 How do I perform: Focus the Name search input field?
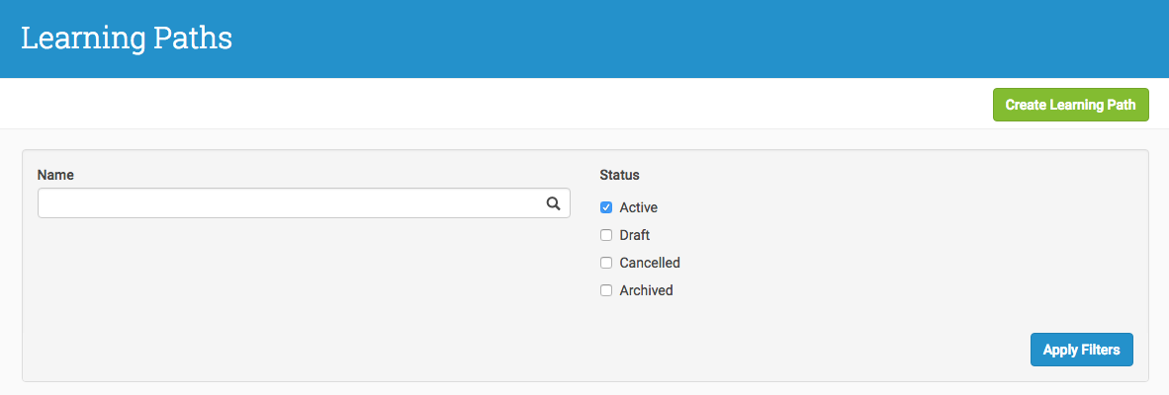[305, 203]
